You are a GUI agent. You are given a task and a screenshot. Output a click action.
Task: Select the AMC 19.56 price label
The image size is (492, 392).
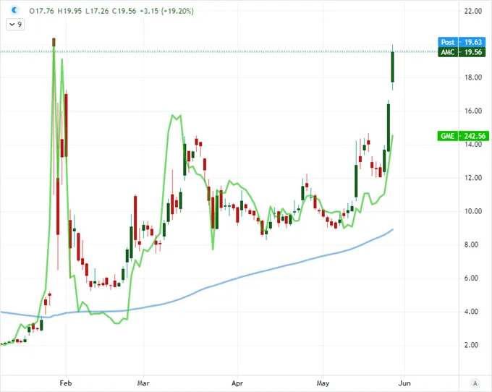coord(462,52)
